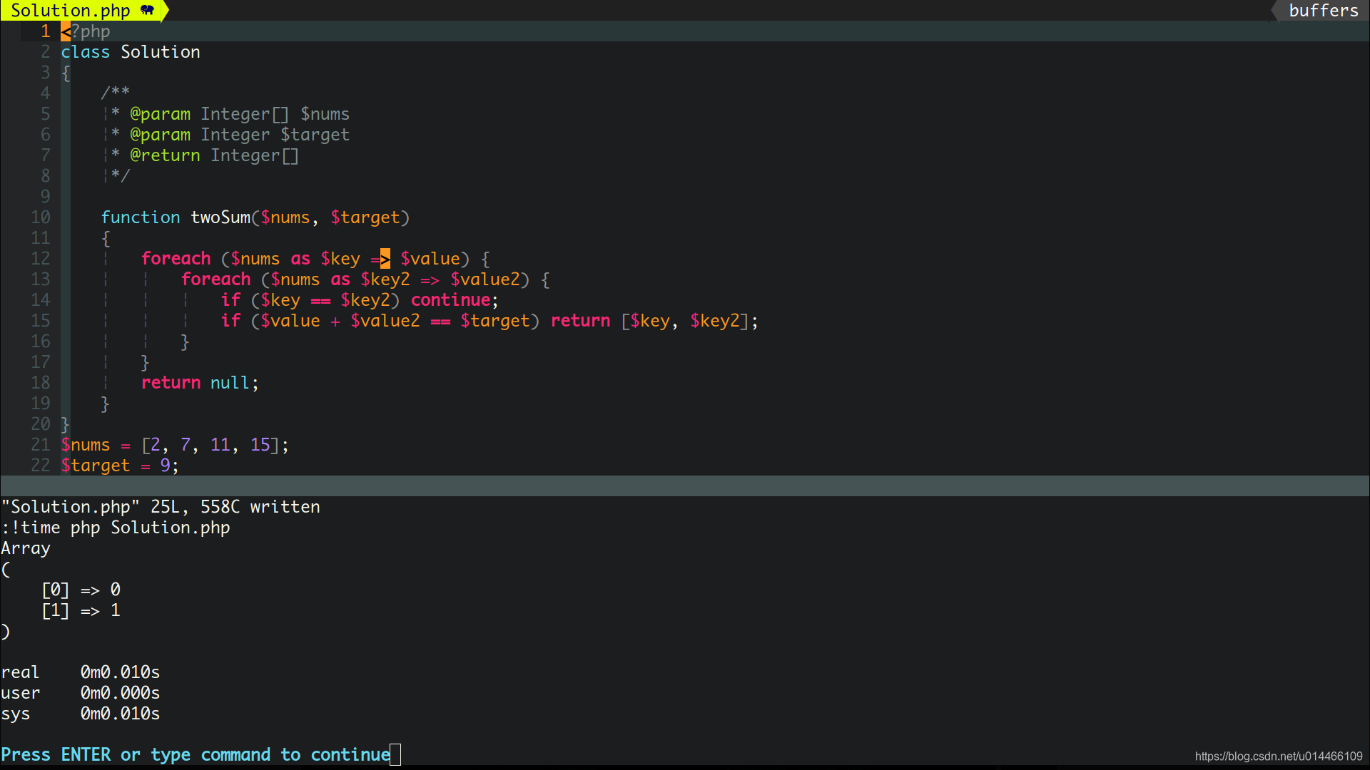
Task: Click '$nums' assignment on line 21
Action: point(86,445)
